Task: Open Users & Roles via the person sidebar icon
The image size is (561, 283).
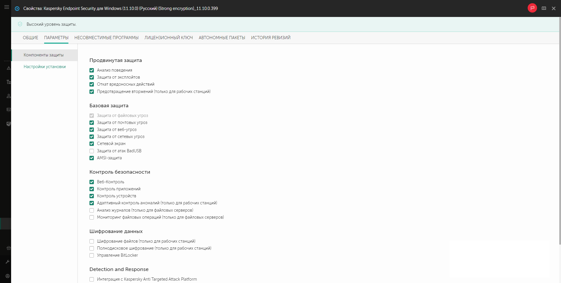Action: point(8,96)
